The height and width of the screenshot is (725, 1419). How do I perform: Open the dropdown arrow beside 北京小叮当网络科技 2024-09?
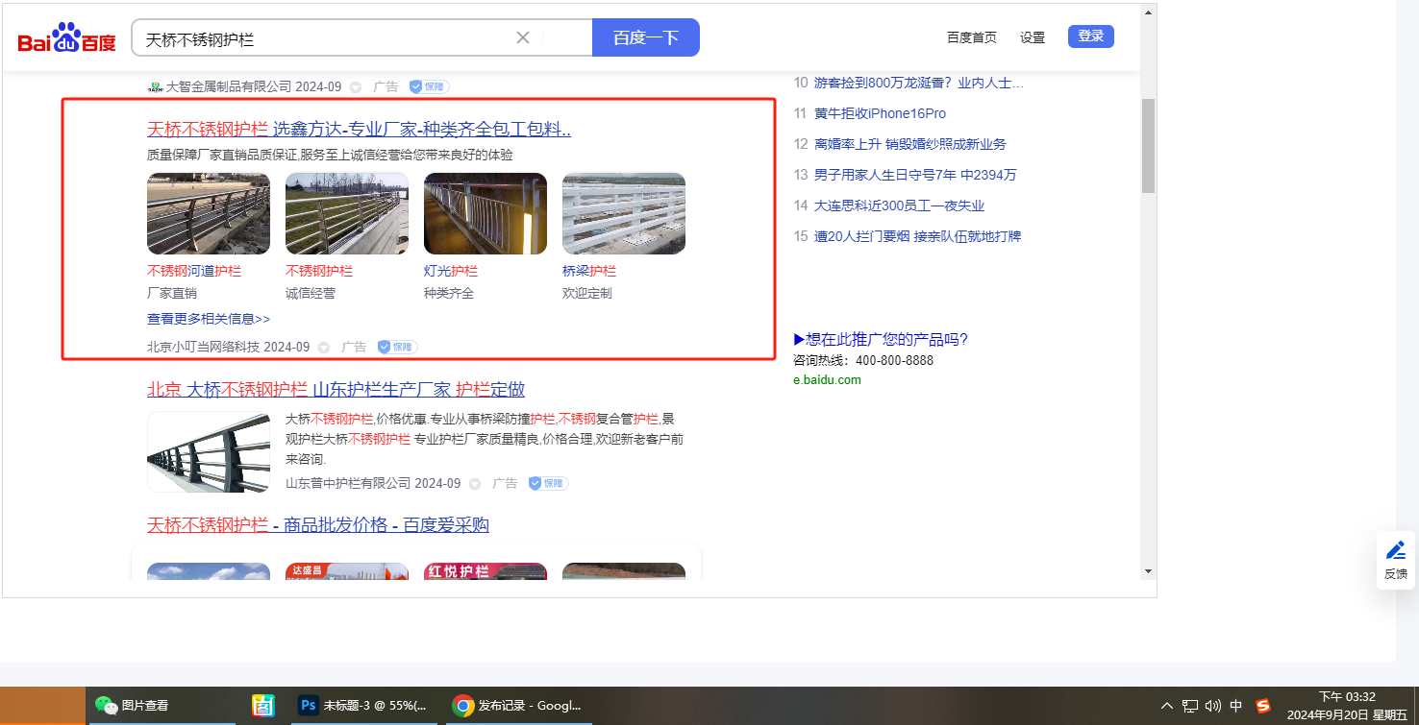(324, 348)
